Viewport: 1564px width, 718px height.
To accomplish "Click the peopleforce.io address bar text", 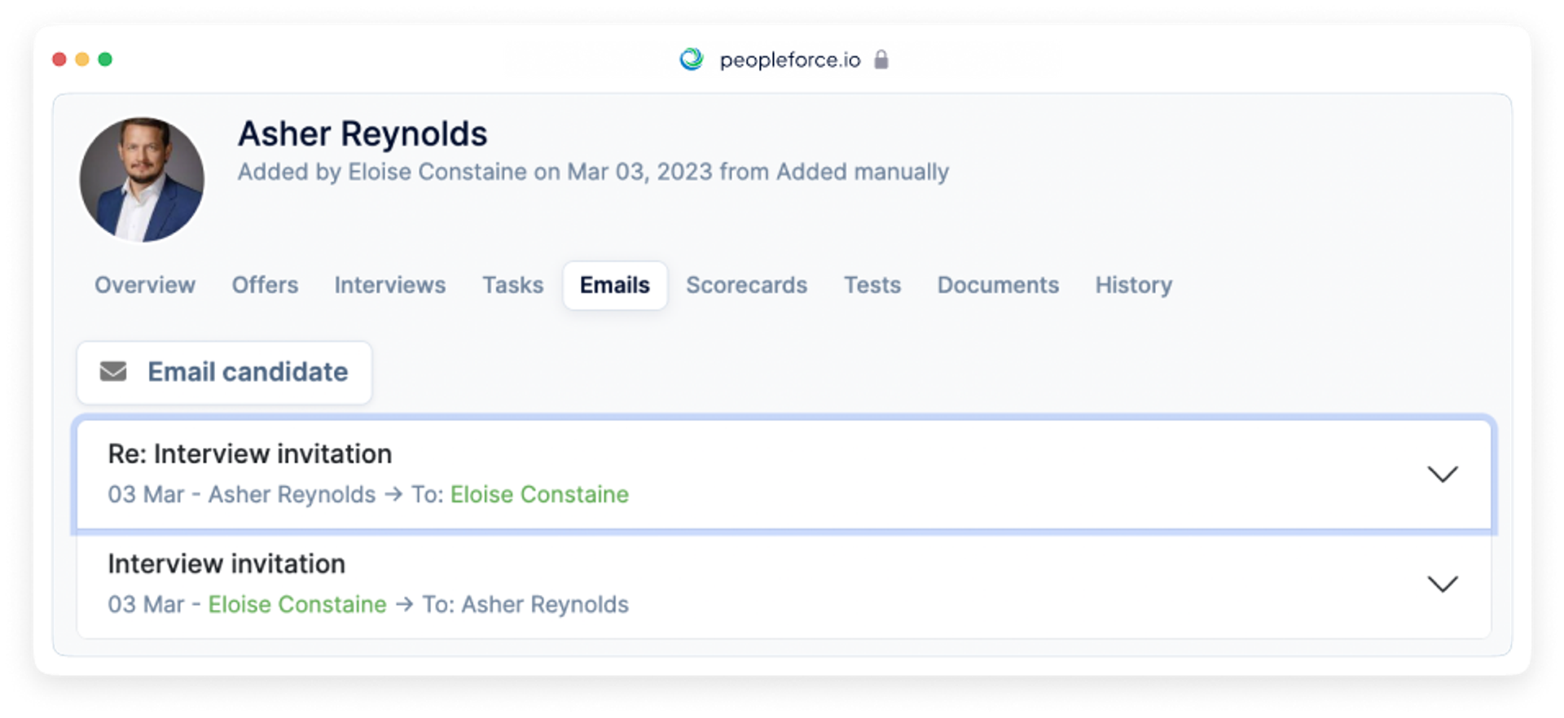I will coord(790,60).
